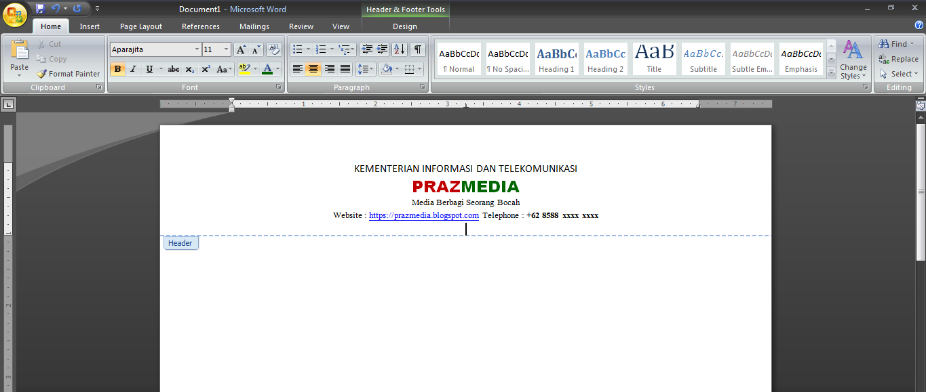The image size is (926, 392).
Task: Switch to the View tab
Action: tap(341, 26)
